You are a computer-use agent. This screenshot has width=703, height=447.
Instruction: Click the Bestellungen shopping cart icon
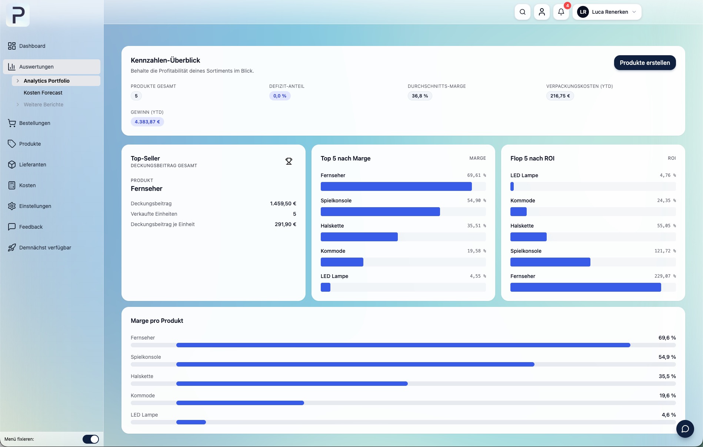click(x=12, y=123)
